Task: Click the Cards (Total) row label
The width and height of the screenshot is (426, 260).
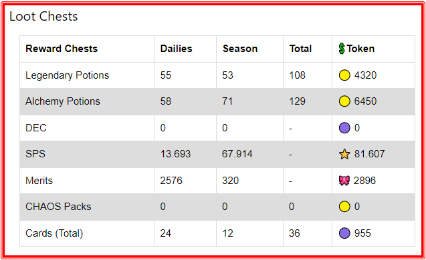Action: coord(54,233)
